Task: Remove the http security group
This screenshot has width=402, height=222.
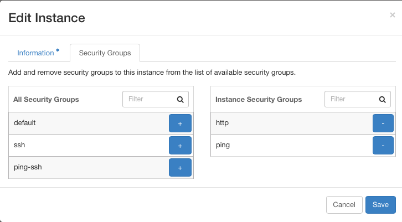Action: 383,123
